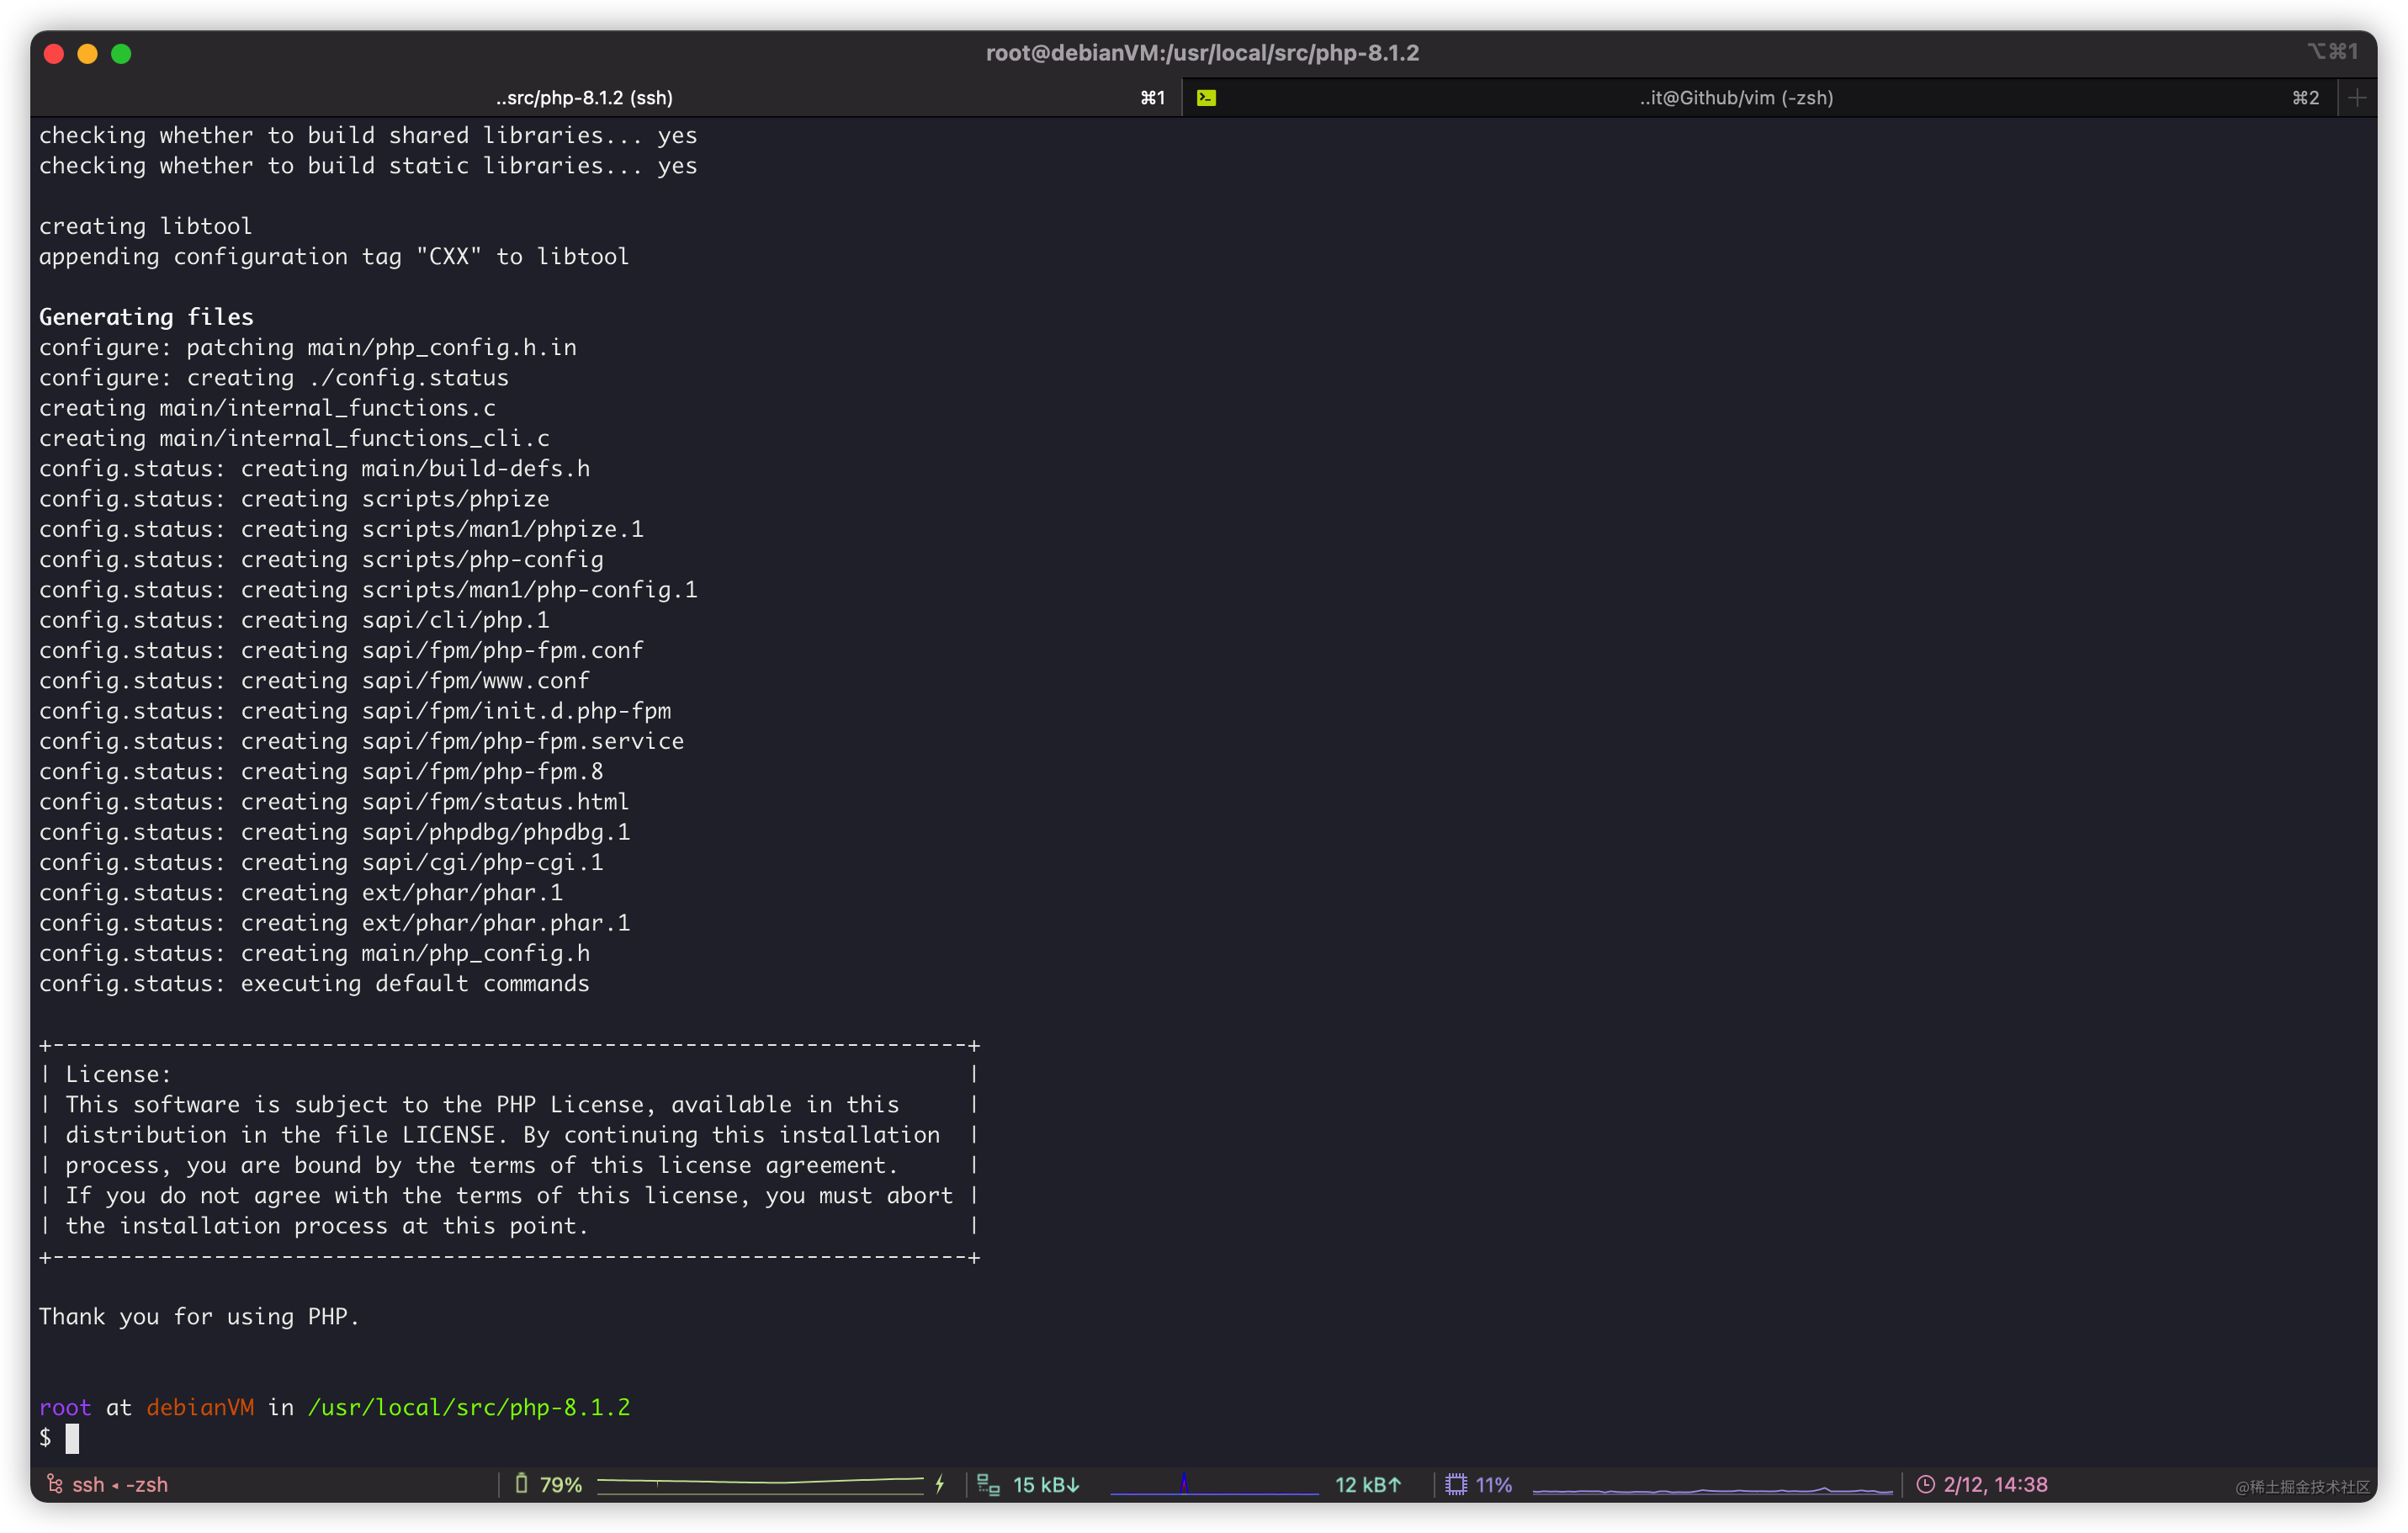This screenshot has width=2408, height=1533.
Task: Click the network throughput icon
Action: pyautogui.click(x=988, y=1484)
